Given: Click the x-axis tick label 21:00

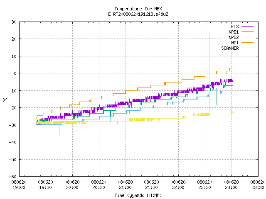Looking at the screenshot, I should [x=125, y=187].
